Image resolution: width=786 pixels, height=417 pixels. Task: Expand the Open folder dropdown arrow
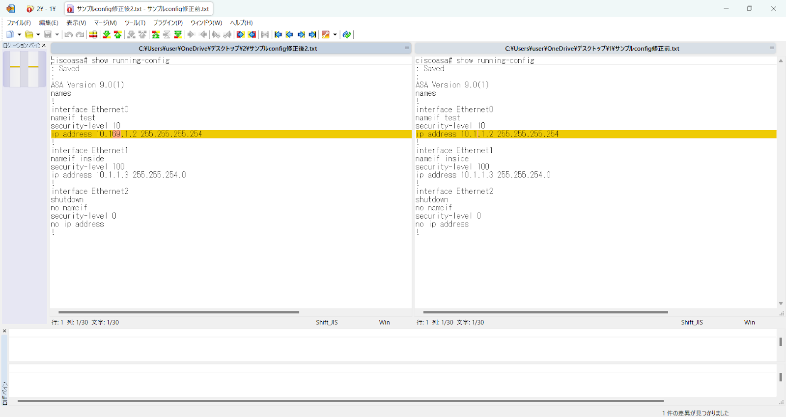point(38,34)
